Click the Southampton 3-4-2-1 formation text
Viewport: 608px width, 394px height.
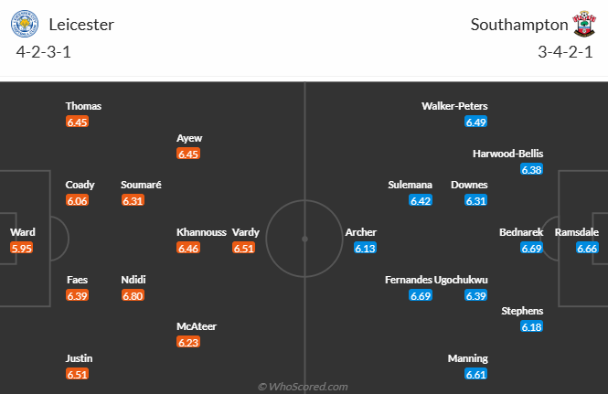tap(565, 52)
